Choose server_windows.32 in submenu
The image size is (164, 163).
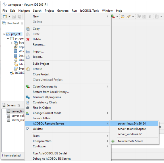(134, 134)
